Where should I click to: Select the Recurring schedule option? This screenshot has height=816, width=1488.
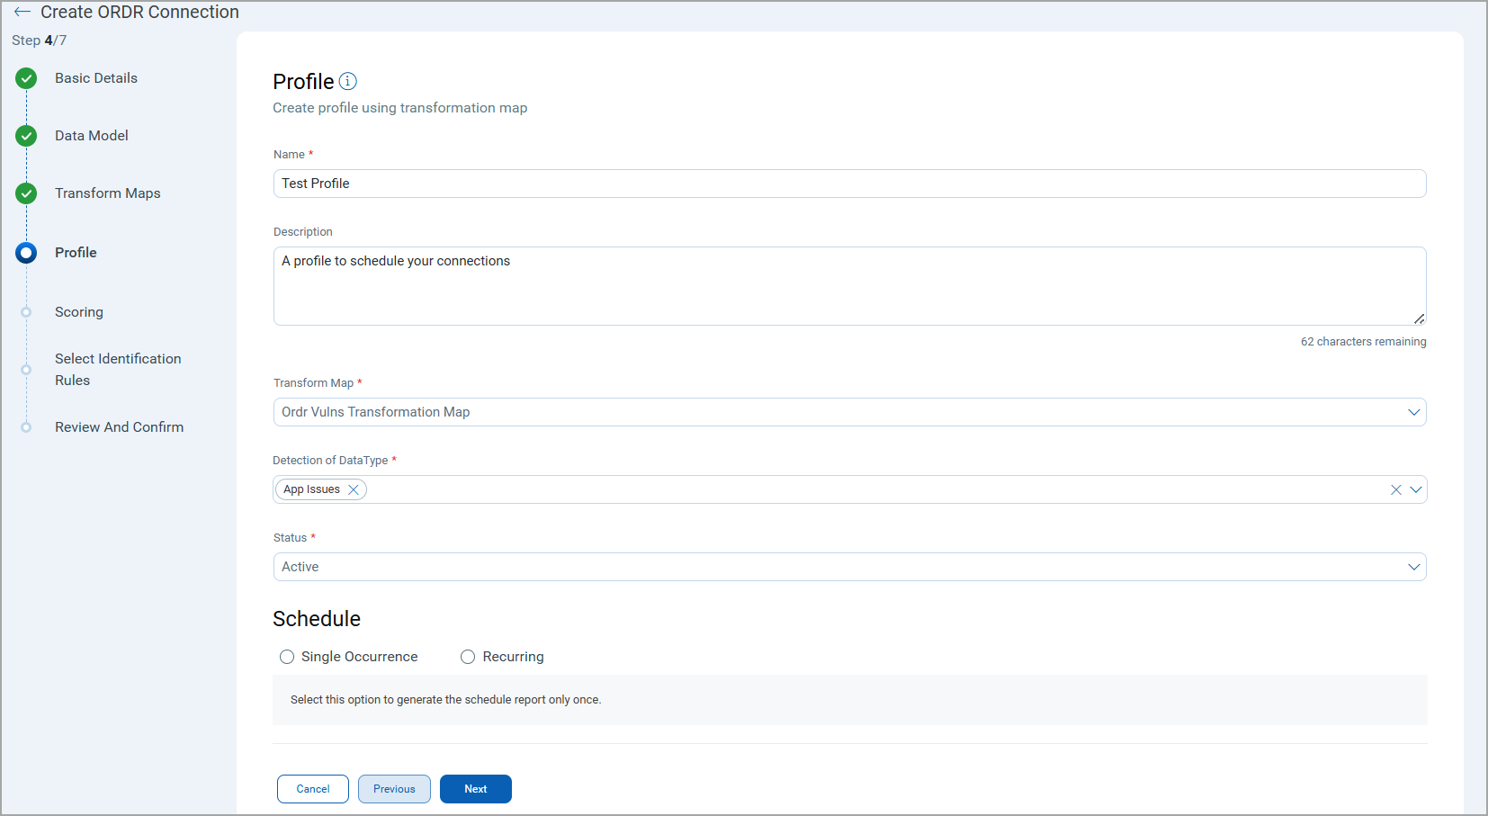468,657
